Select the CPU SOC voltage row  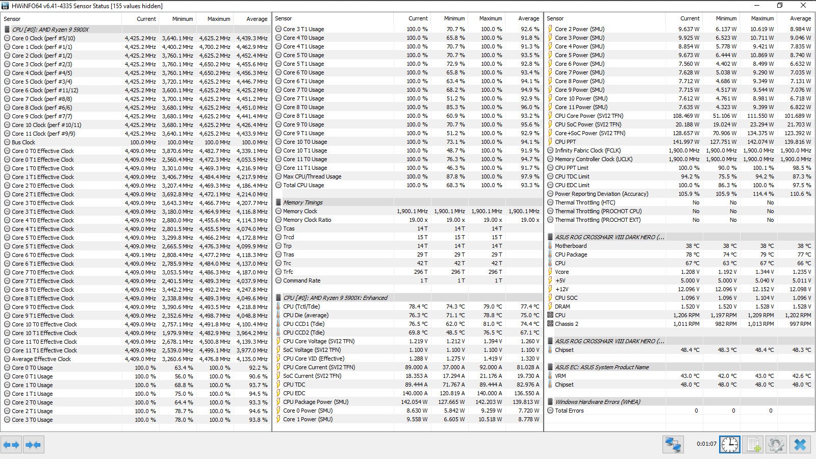[x=679, y=298]
